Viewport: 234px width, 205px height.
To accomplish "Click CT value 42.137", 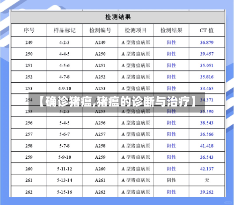I will click(x=207, y=169).
